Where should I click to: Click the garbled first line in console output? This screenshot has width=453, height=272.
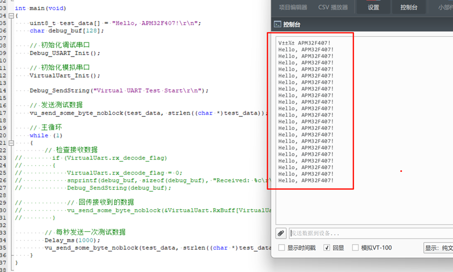304,43
